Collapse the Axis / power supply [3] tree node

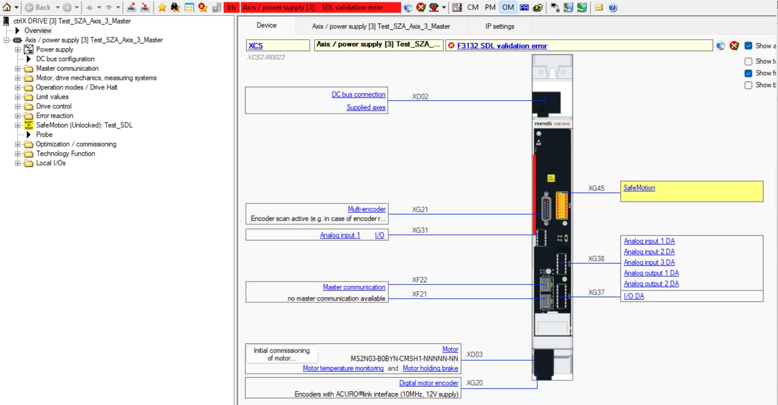[7, 40]
